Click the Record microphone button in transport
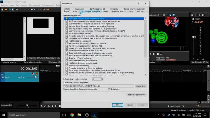Viewport: 210px width, 118px height. tap(42, 106)
